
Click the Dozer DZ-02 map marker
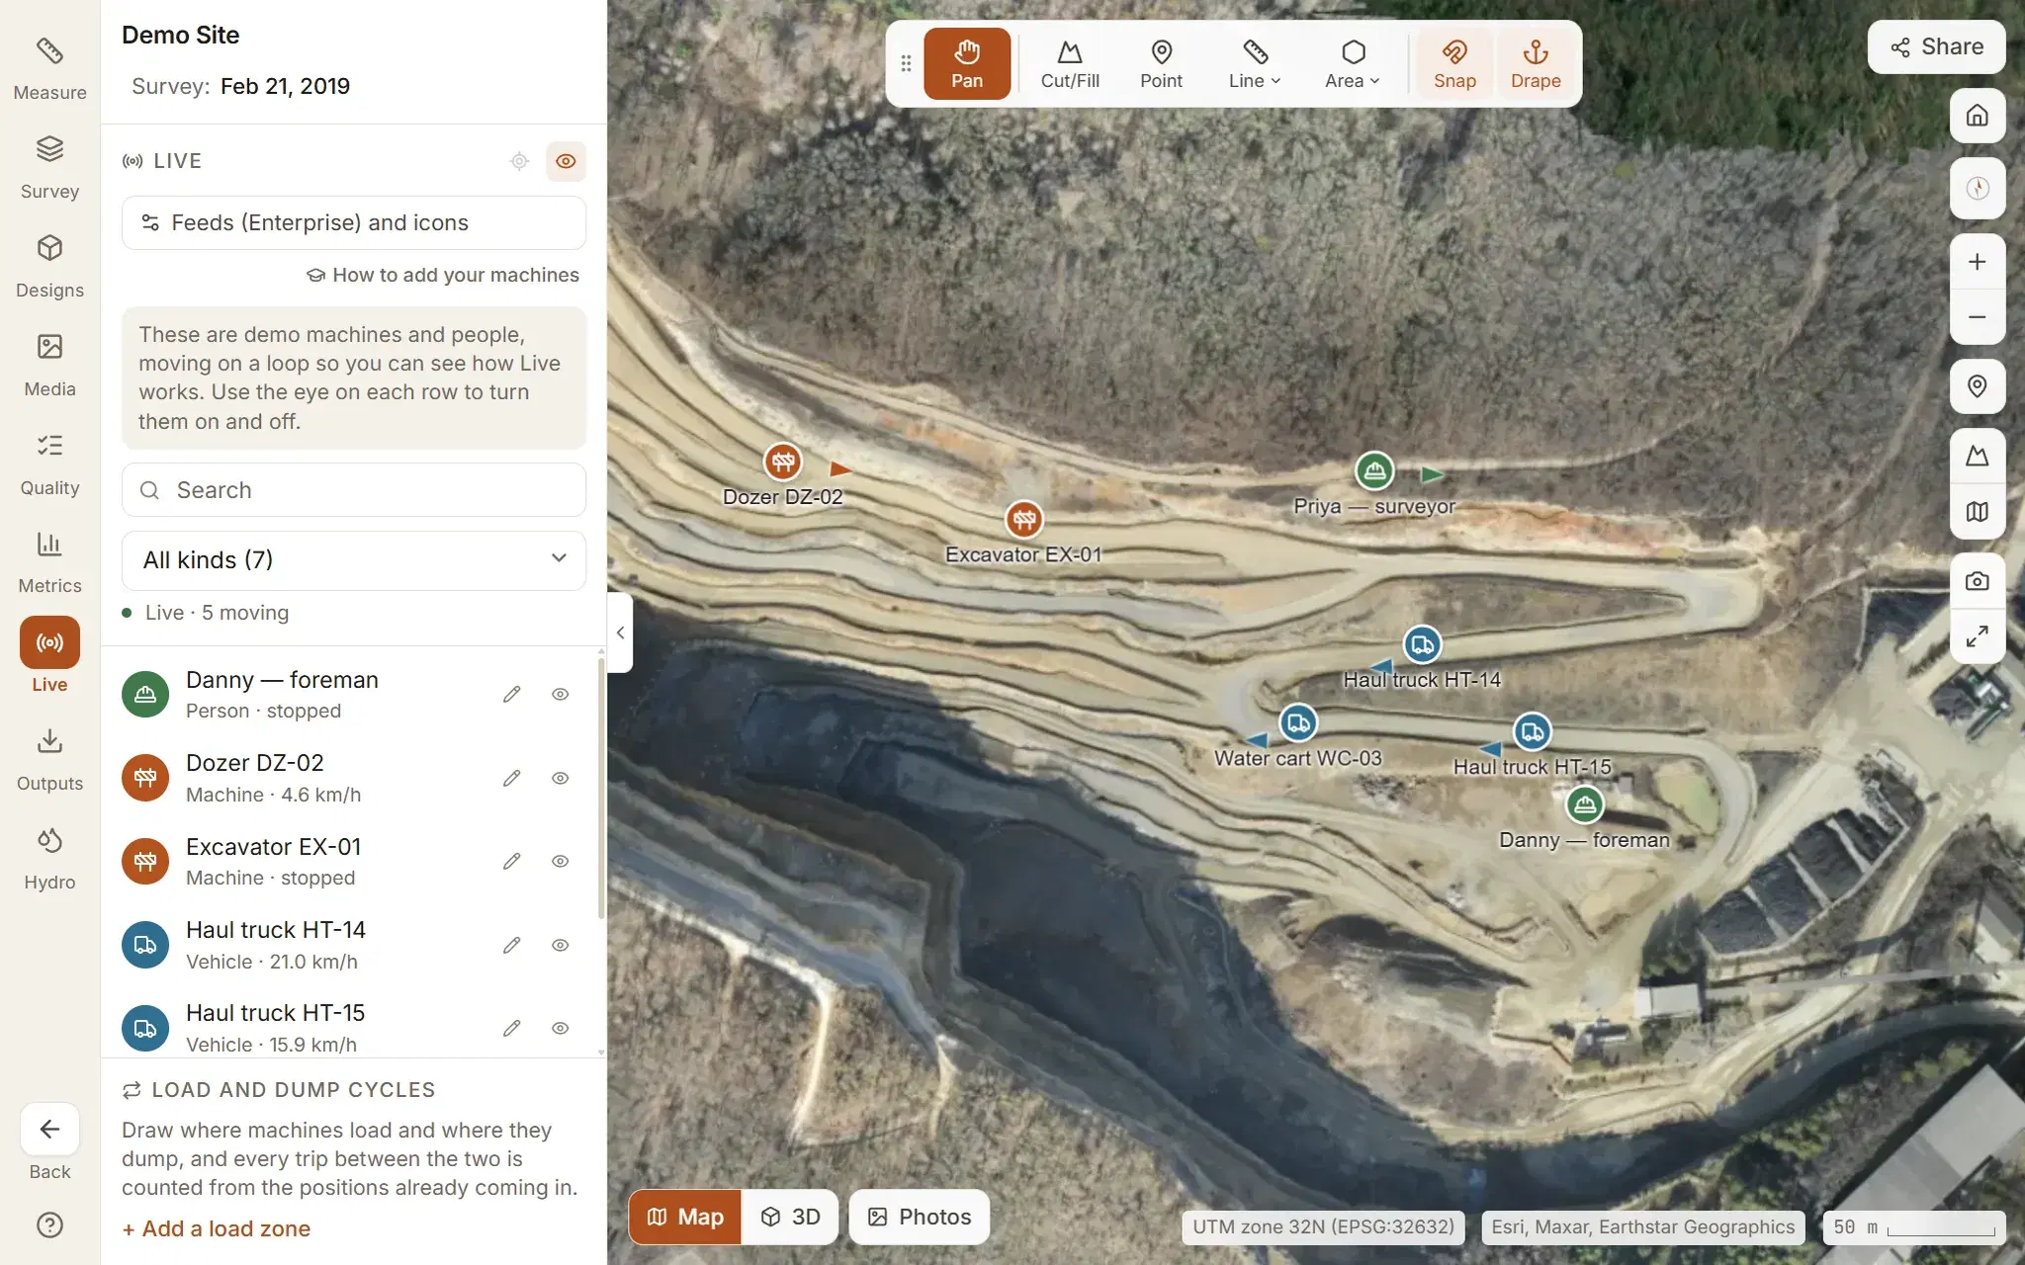pos(782,462)
